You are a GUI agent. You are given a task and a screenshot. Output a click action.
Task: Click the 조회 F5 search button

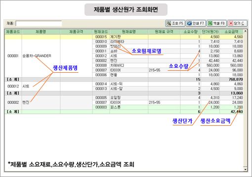[x=175, y=23]
